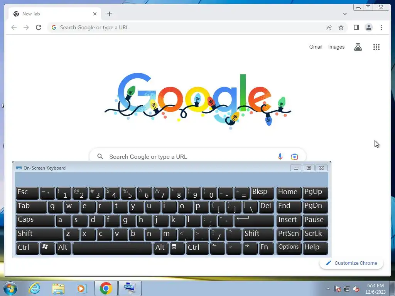
Task: Bookmark this tab with the star icon
Action: 341,27
